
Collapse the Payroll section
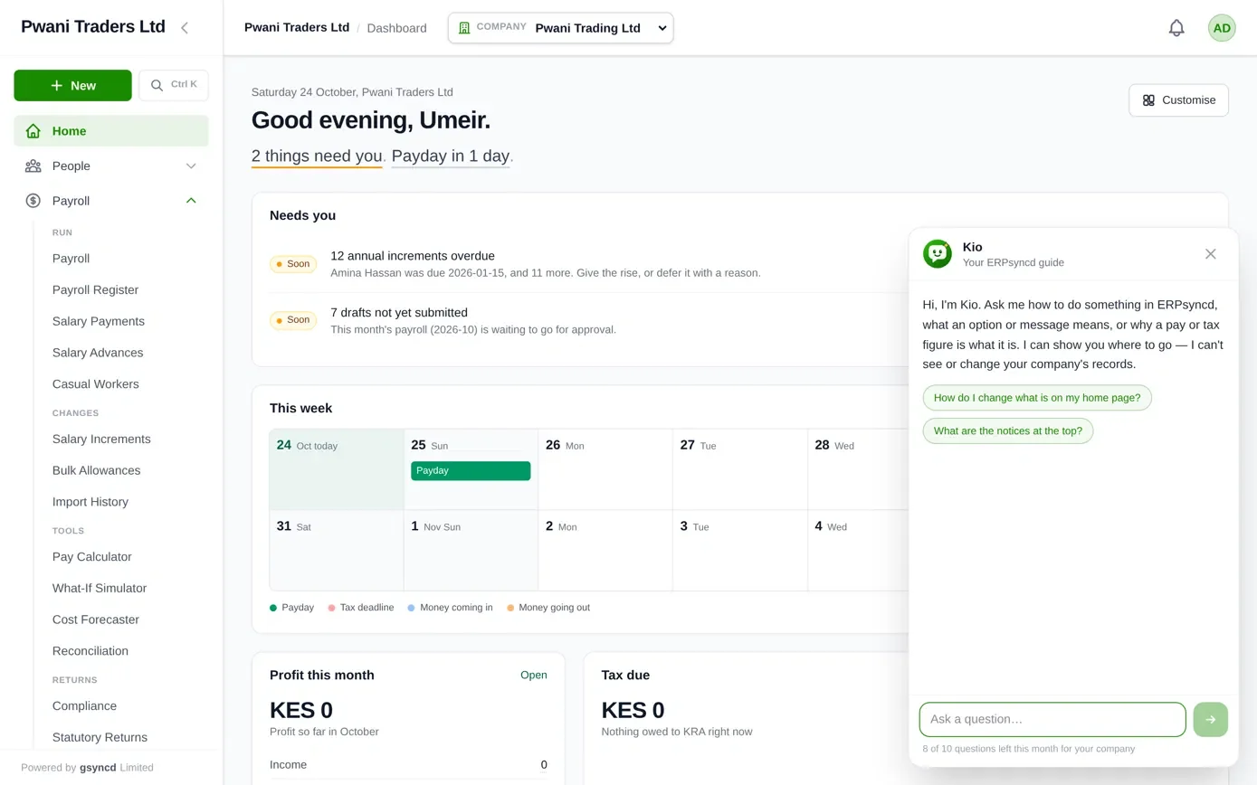click(x=191, y=201)
